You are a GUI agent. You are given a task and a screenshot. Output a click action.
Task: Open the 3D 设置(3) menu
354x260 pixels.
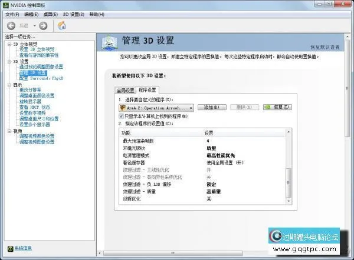[74, 14]
